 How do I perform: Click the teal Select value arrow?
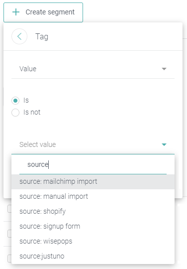coord(164,144)
